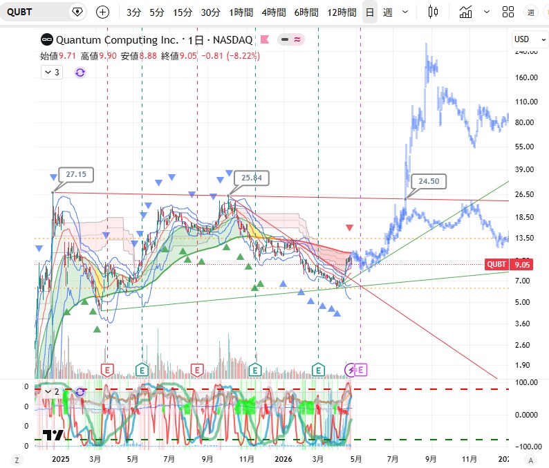Click the refresh icon in the oscillator pane
Viewport: 549px width, 468px height.
(x=80, y=392)
